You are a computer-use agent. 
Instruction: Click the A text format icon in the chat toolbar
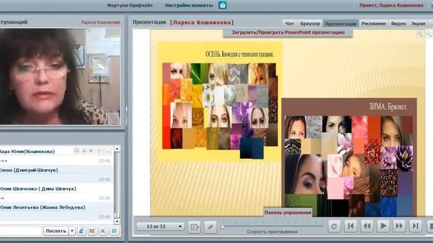(x=104, y=231)
